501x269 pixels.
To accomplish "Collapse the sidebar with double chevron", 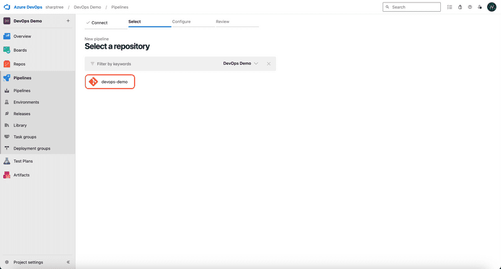I will (68, 262).
